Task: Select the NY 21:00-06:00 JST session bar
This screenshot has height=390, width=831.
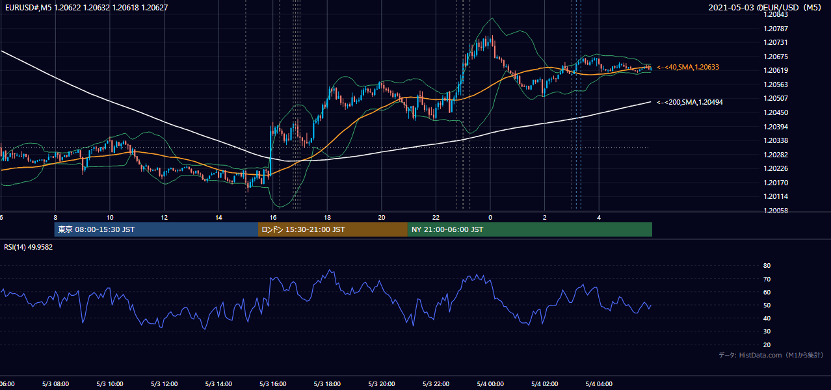Action: [x=530, y=229]
